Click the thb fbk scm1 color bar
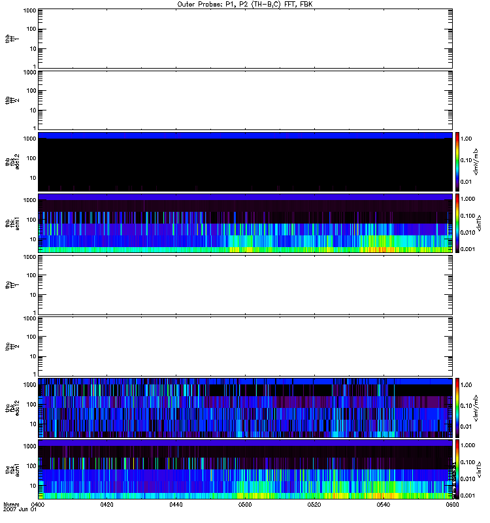This screenshot has width=490, height=523. tap(457, 223)
